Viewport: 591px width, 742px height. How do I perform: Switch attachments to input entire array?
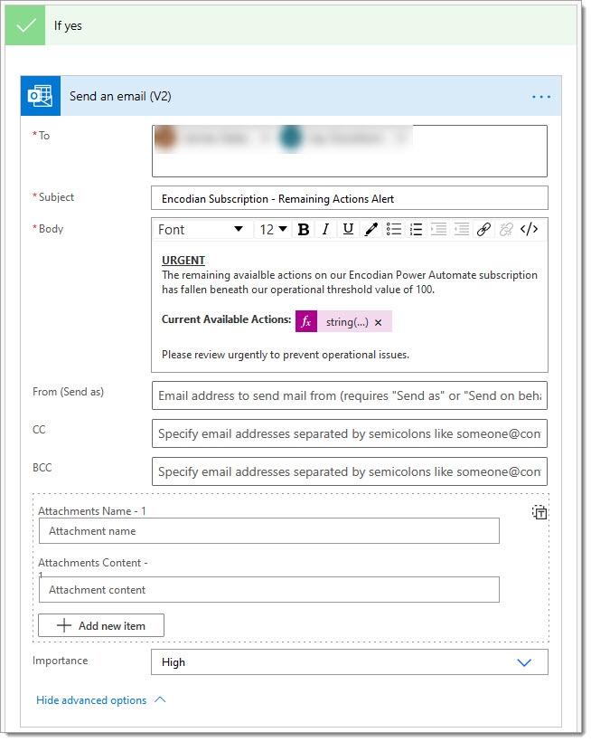pyautogui.click(x=539, y=513)
